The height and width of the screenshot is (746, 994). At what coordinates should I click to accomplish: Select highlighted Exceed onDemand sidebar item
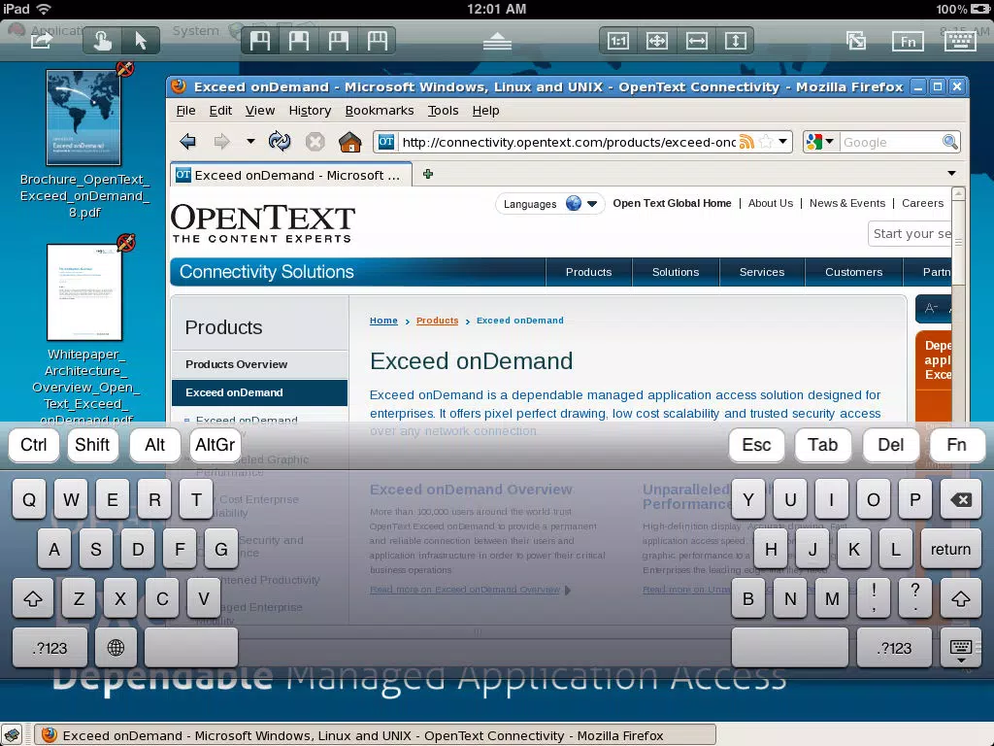(x=259, y=392)
